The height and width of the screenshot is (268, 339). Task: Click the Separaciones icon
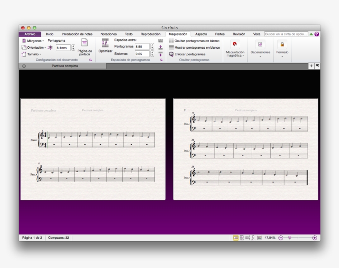pyautogui.click(x=260, y=45)
